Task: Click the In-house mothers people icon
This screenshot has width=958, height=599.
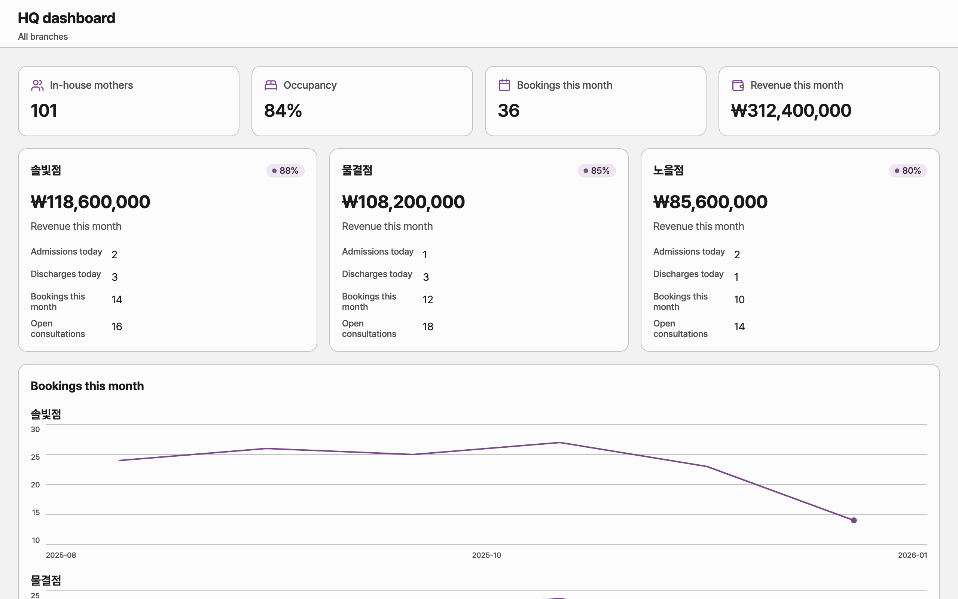Action: (37, 85)
